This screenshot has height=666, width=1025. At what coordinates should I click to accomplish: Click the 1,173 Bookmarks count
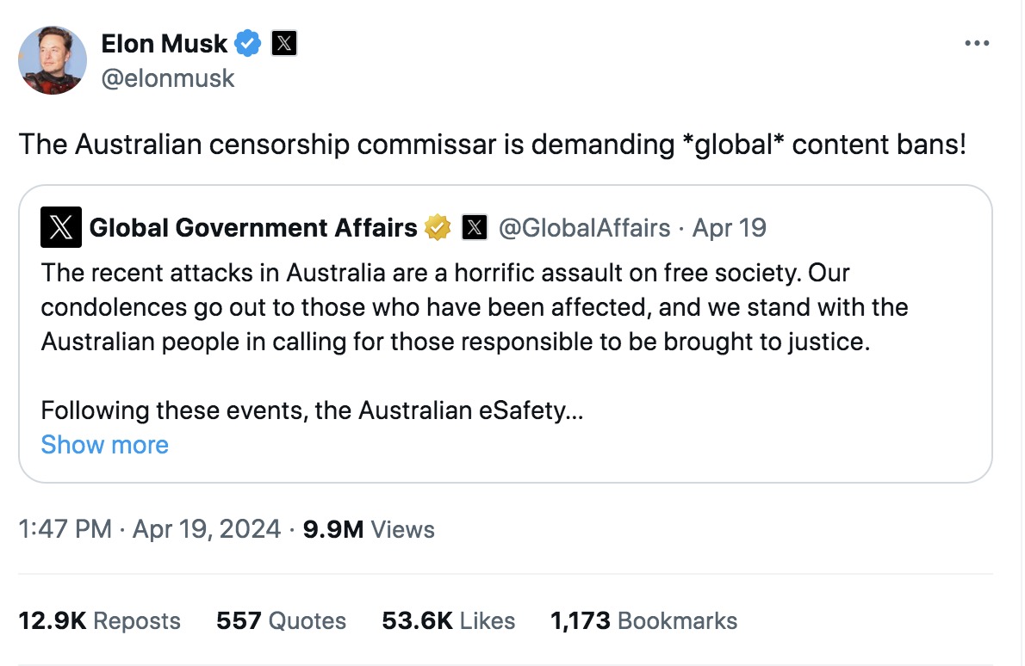643,620
